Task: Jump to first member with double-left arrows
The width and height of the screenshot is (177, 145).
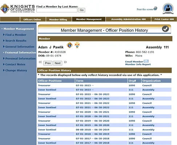Action: click(40, 62)
